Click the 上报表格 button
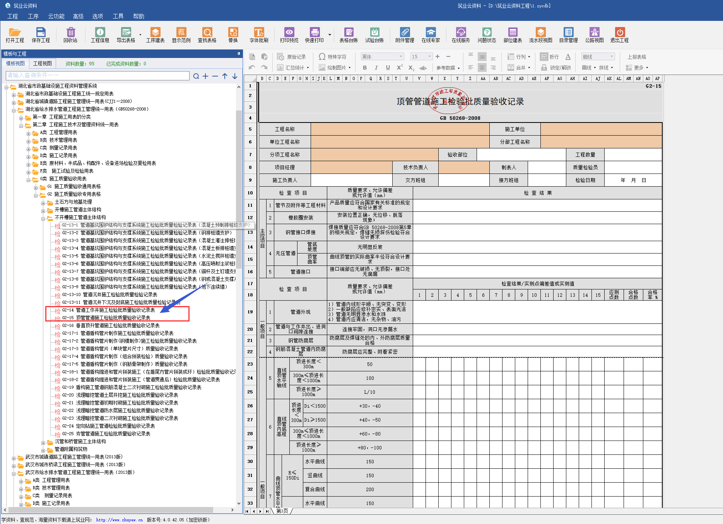This screenshot has height=524, width=723. click(x=637, y=57)
